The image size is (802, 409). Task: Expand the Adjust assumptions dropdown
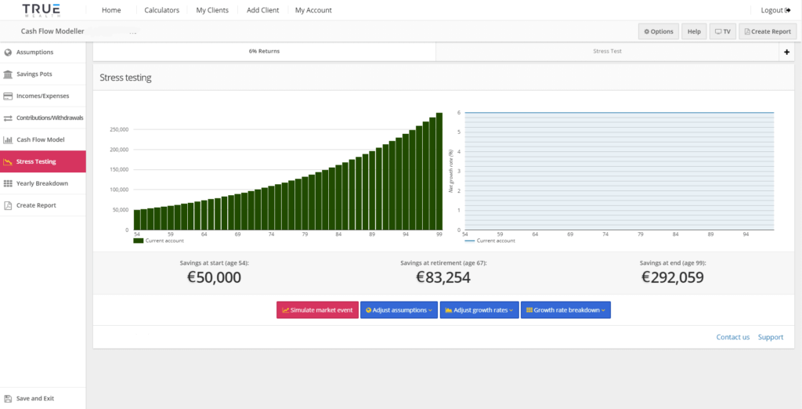(399, 309)
